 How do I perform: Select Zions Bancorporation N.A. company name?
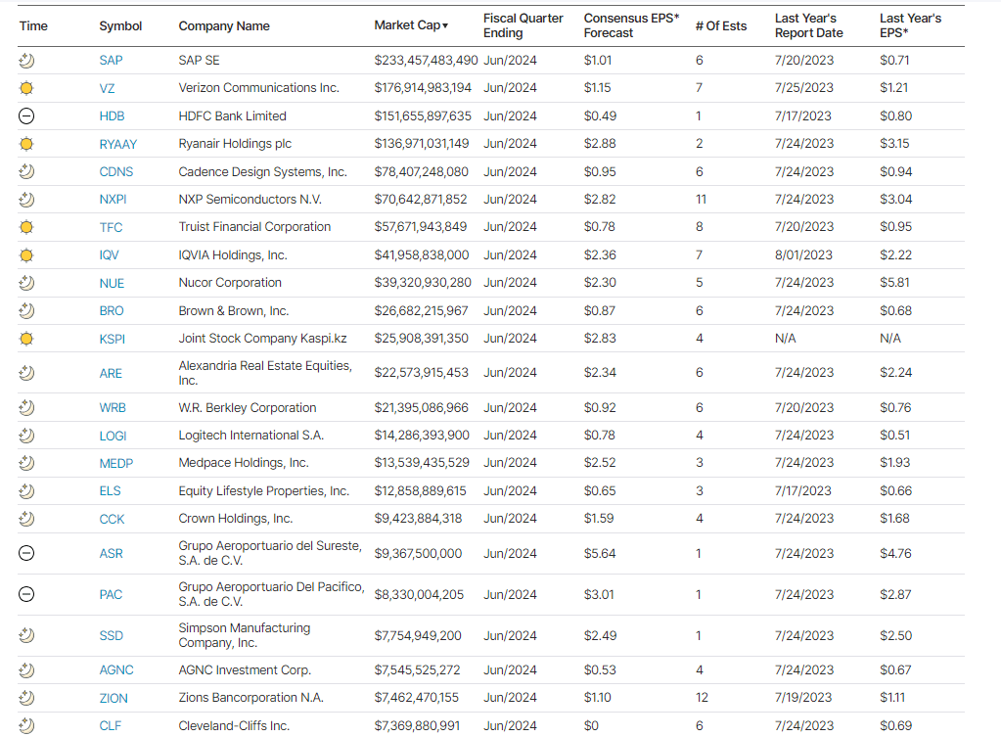click(x=250, y=698)
